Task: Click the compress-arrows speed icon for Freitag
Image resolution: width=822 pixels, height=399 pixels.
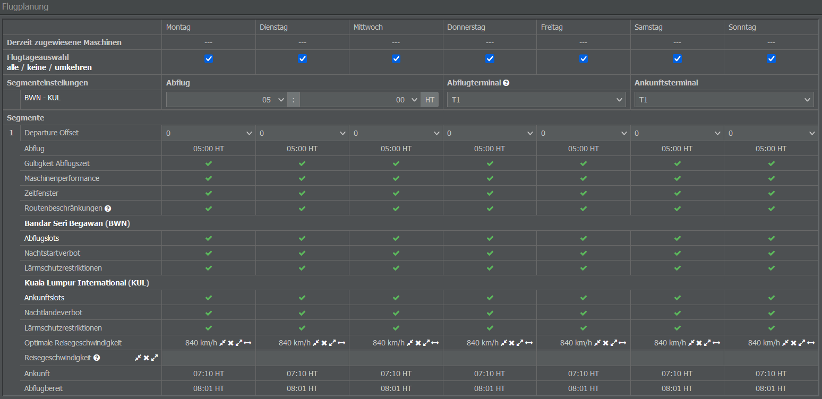Action: [598, 343]
